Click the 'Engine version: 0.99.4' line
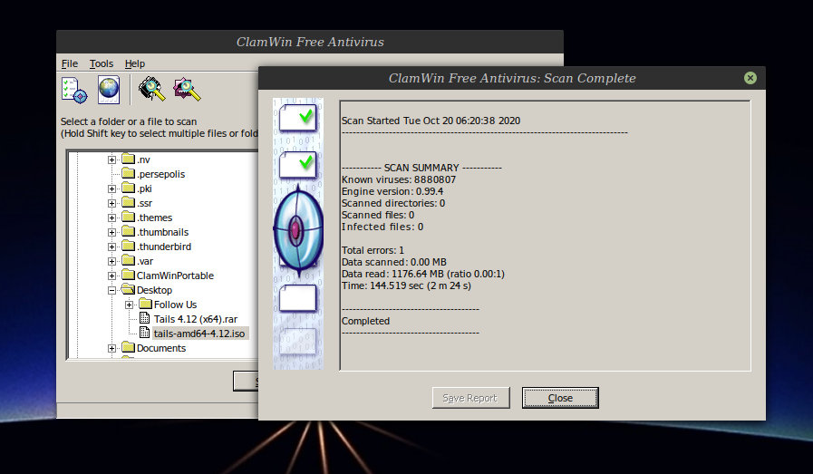813x474 pixels. click(x=392, y=191)
